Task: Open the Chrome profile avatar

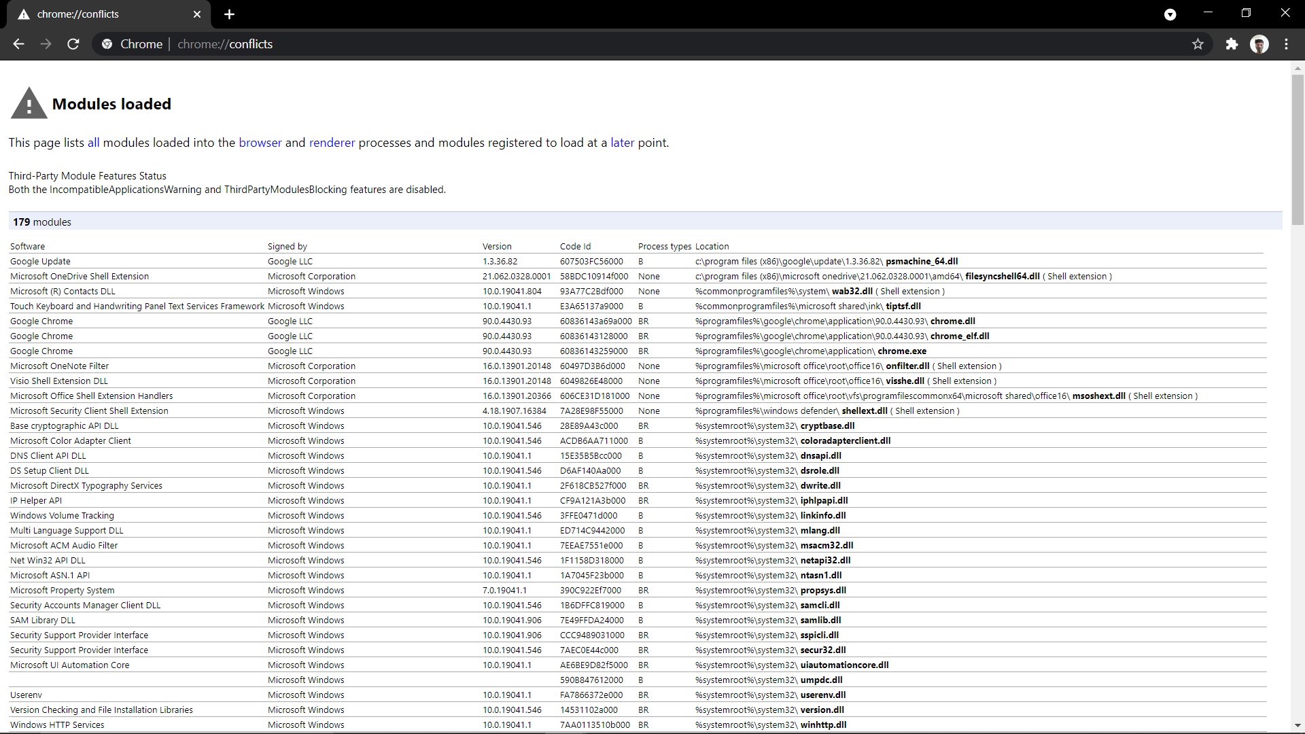Action: pyautogui.click(x=1259, y=44)
